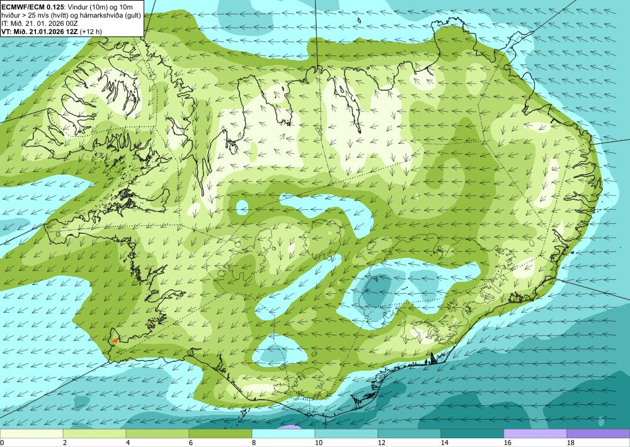Click the teal 10–12 legend swatch

click(346, 434)
